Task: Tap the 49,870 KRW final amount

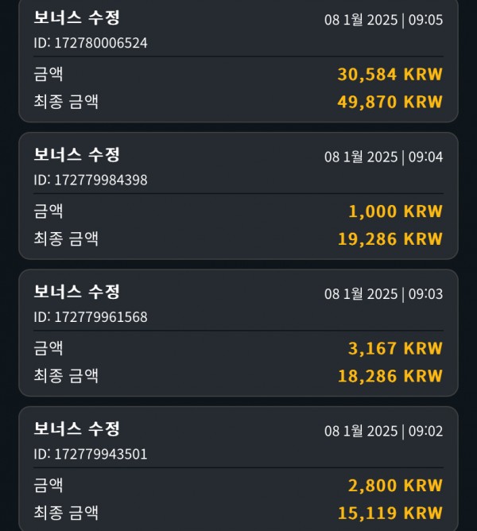Action: click(390, 102)
